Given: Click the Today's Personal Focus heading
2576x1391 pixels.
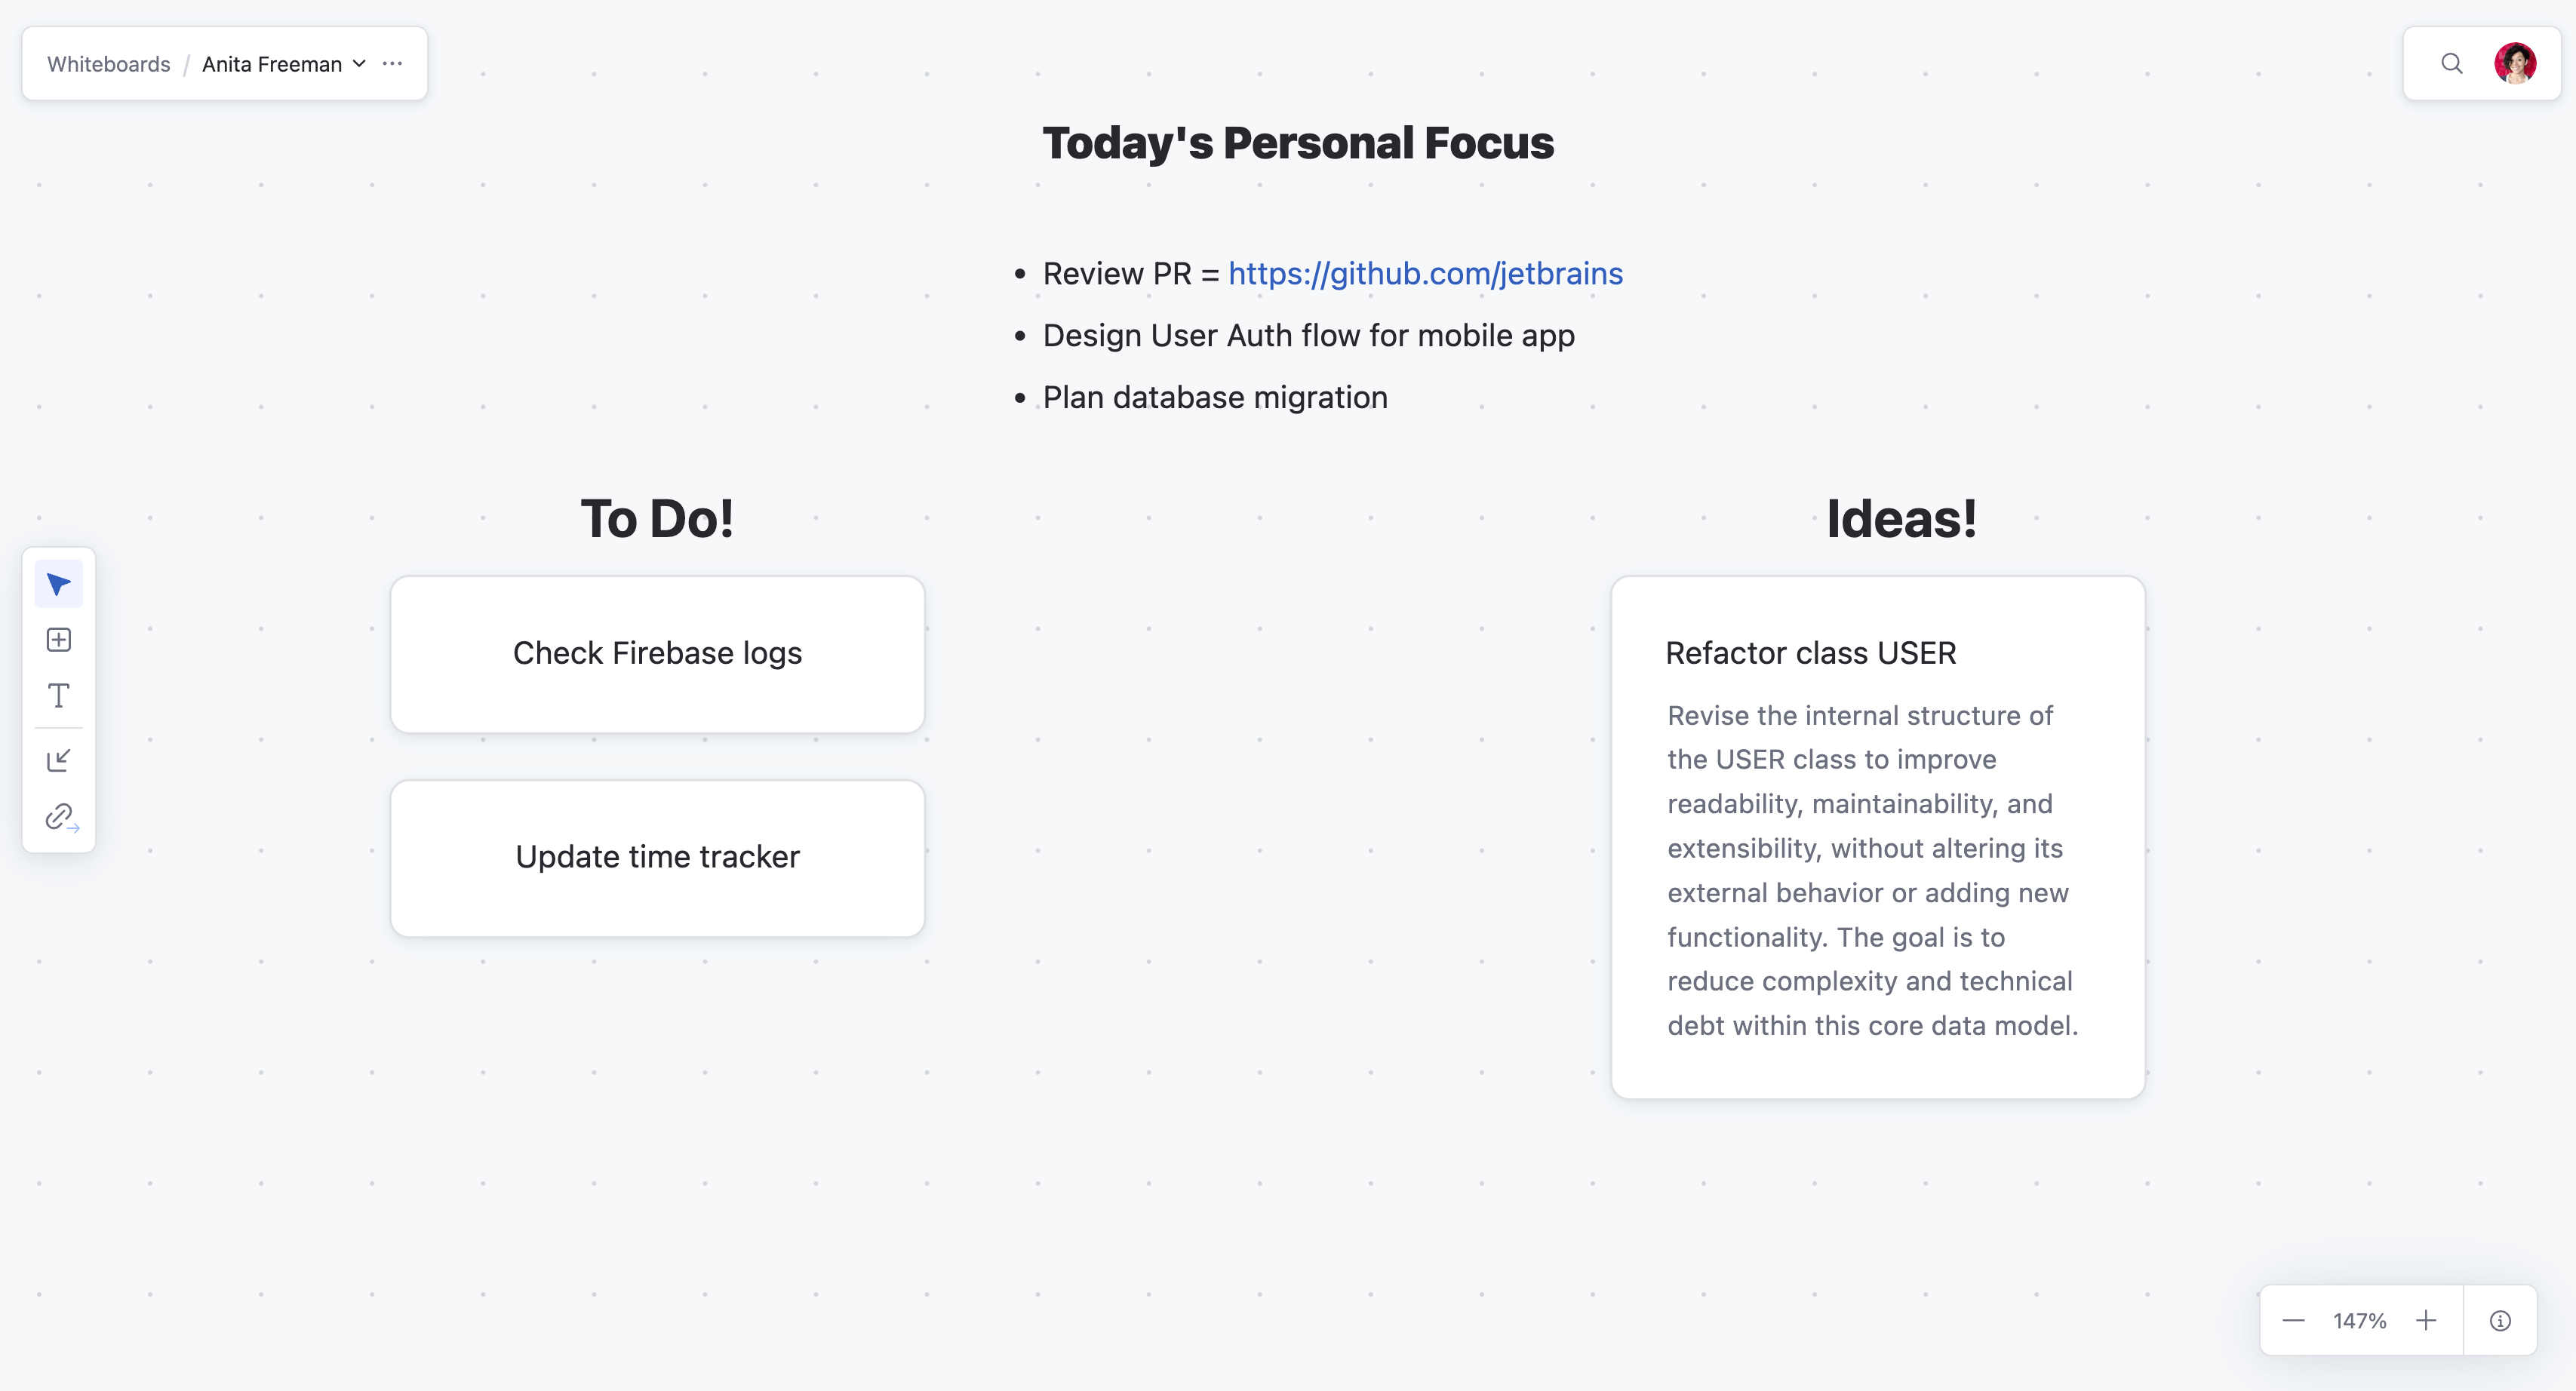Looking at the screenshot, I should 1298,143.
